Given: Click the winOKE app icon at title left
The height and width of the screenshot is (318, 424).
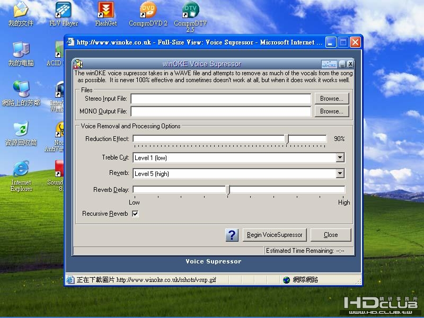Looking at the screenshot, I should [x=78, y=64].
